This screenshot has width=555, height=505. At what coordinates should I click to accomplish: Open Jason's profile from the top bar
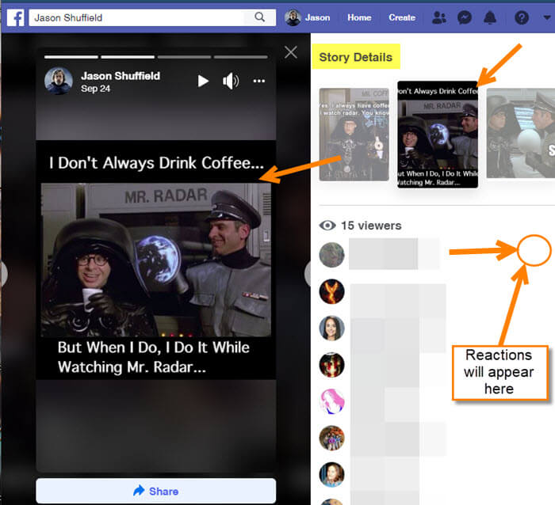(x=308, y=17)
